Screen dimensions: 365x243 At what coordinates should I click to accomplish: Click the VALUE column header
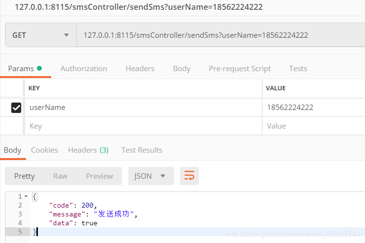(275, 88)
